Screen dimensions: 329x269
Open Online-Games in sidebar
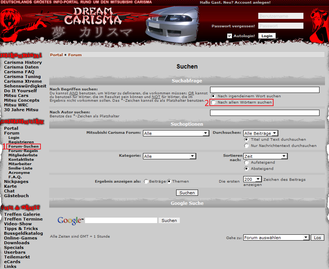[20, 238]
